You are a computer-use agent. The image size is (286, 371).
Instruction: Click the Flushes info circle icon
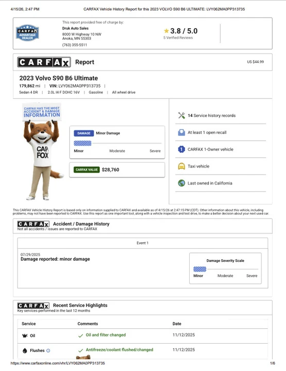tap(48, 351)
